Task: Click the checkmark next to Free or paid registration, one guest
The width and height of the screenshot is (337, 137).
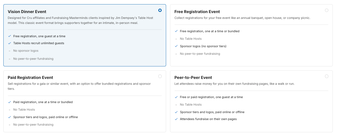Action: point(176,97)
